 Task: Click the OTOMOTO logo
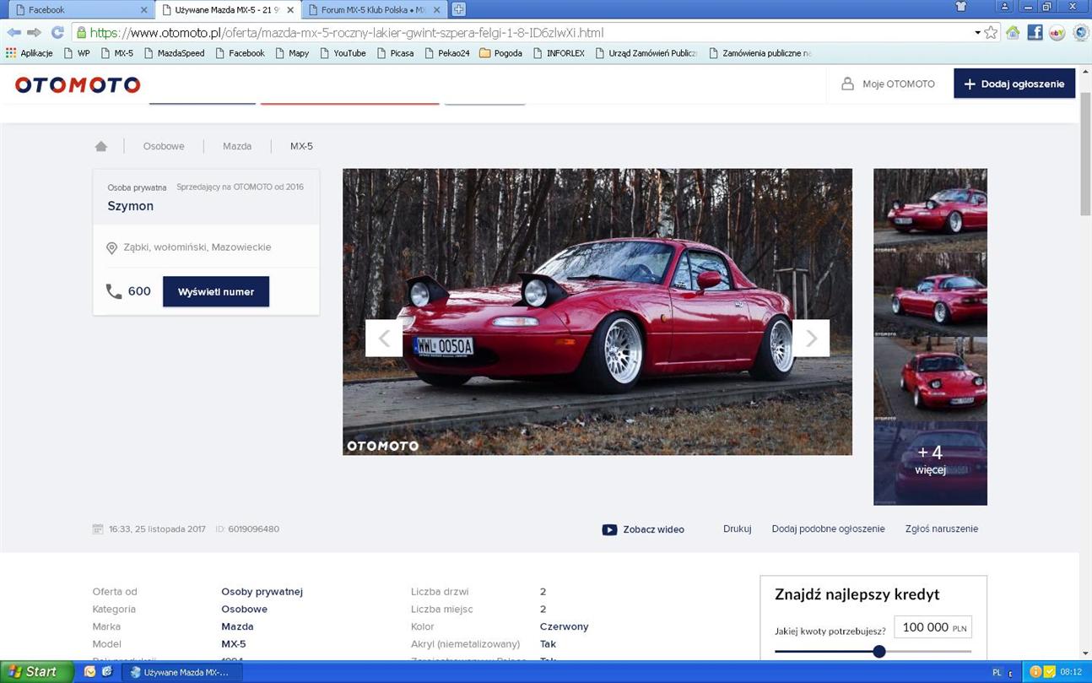(x=78, y=84)
